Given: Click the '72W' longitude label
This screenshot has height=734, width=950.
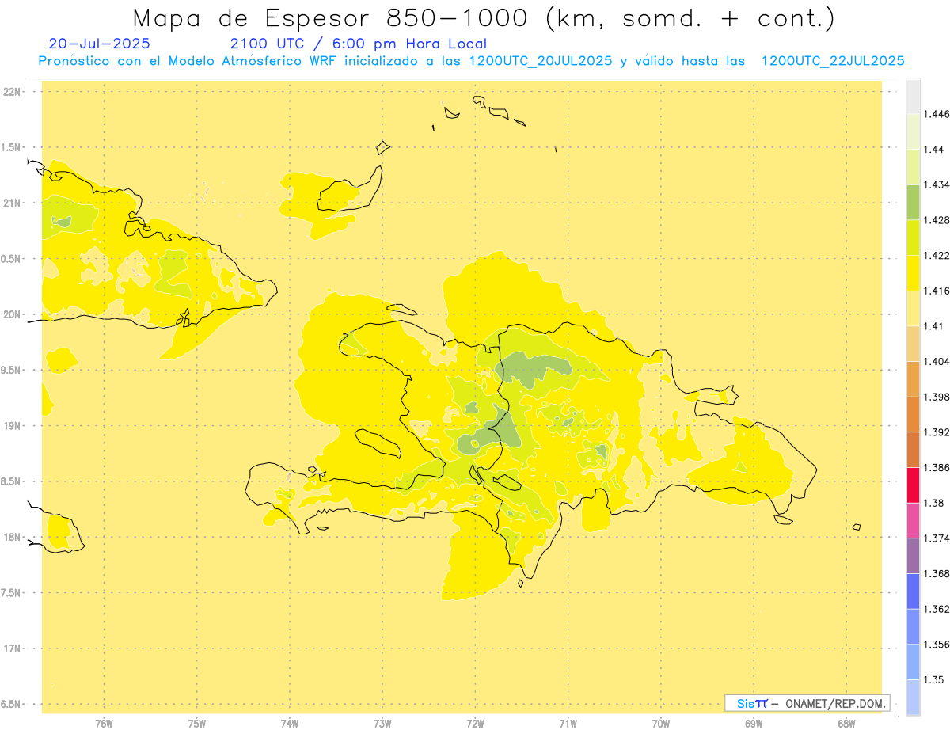Looking at the screenshot, I should [475, 723].
